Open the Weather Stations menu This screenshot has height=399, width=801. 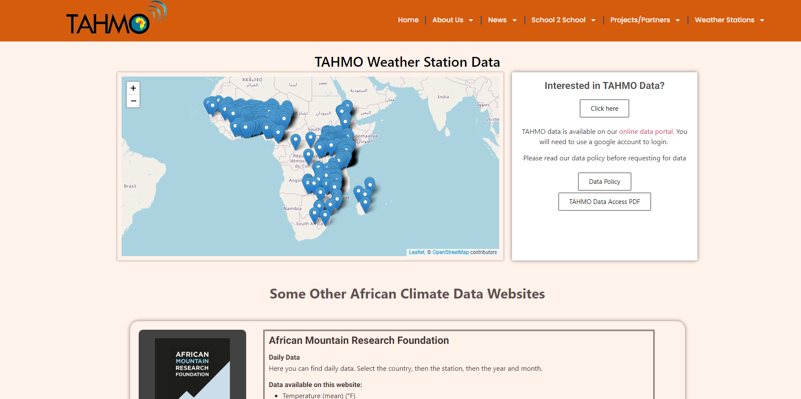724,20
